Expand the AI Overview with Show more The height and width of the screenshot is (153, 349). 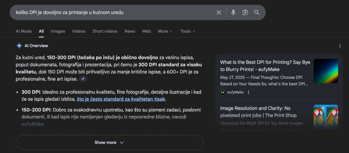(109, 142)
